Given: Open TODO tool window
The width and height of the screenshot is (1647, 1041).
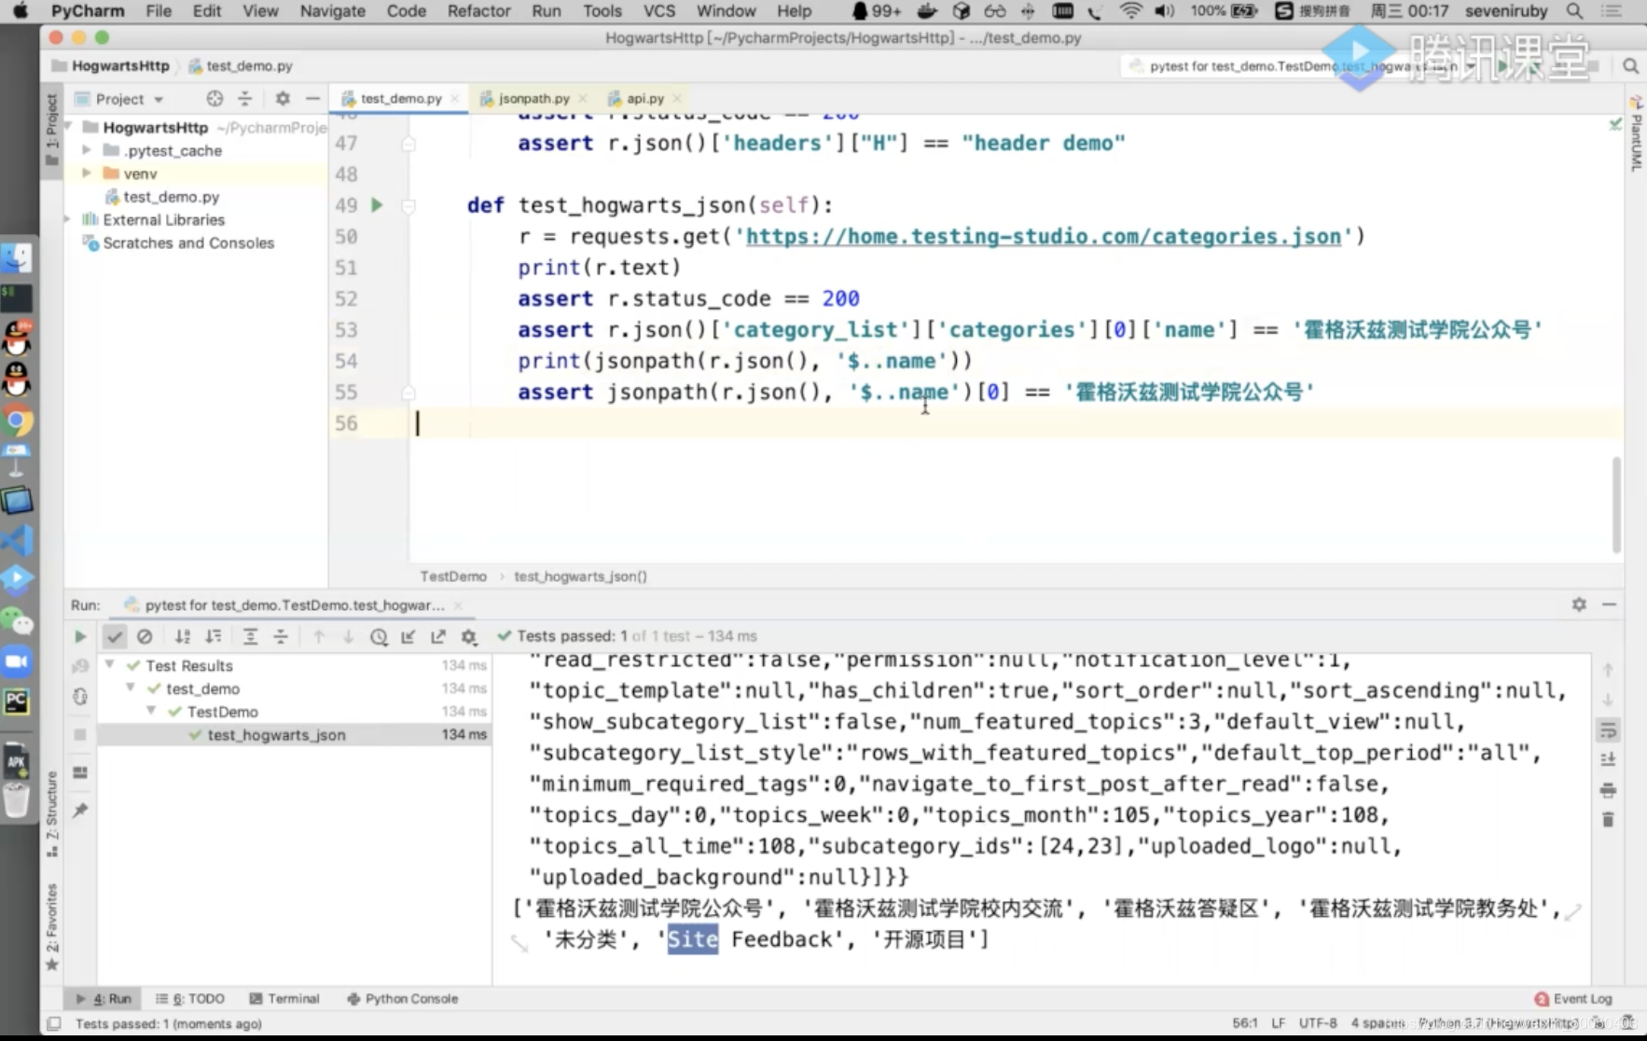Looking at the screenshot, I should 190,998.
